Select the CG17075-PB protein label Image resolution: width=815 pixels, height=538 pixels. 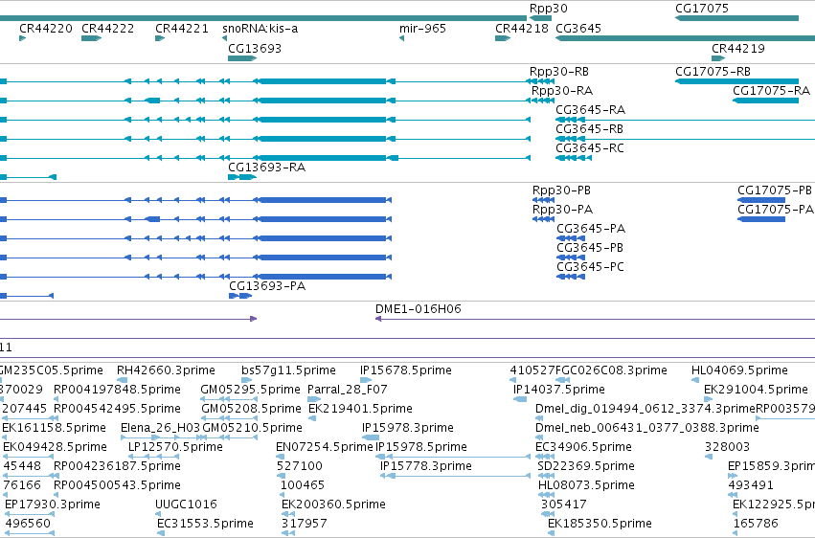775,191
